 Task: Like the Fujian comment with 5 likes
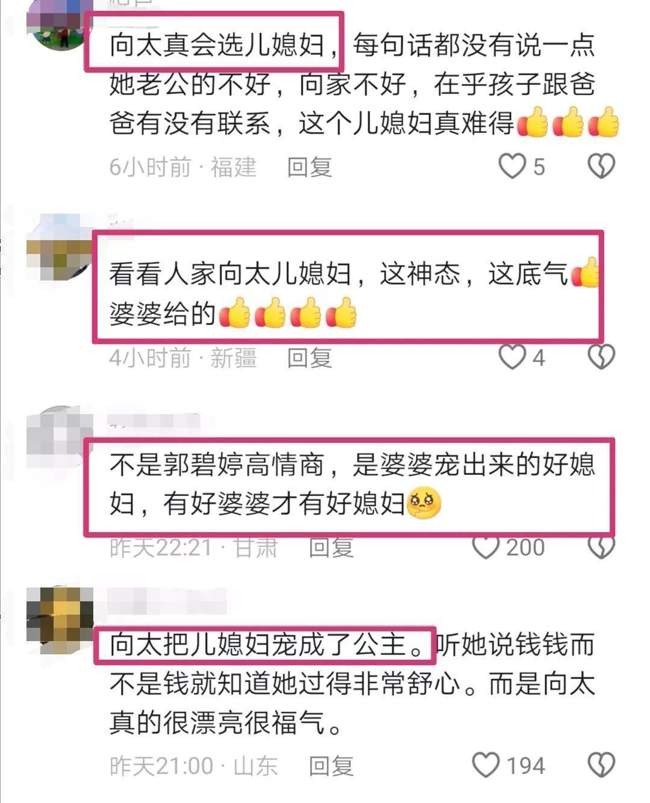pyautogui.click(x=512, y=166)
